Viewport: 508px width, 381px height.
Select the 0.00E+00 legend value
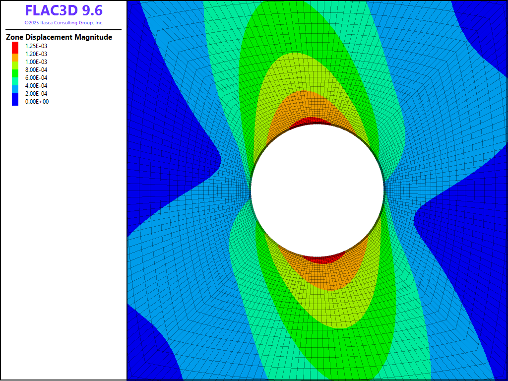pos(37,102)
